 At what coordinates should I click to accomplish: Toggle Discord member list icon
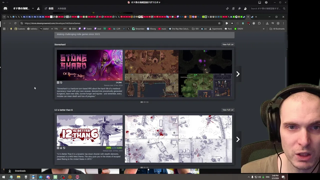tap(245, 8)
